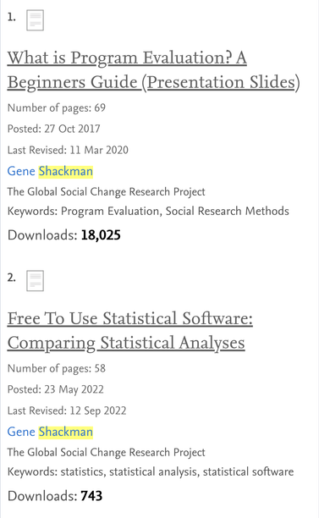The image size is (319, 518).
Task: Click the "Posted: 23 May 2022" date line
Action: click(56, 389)
